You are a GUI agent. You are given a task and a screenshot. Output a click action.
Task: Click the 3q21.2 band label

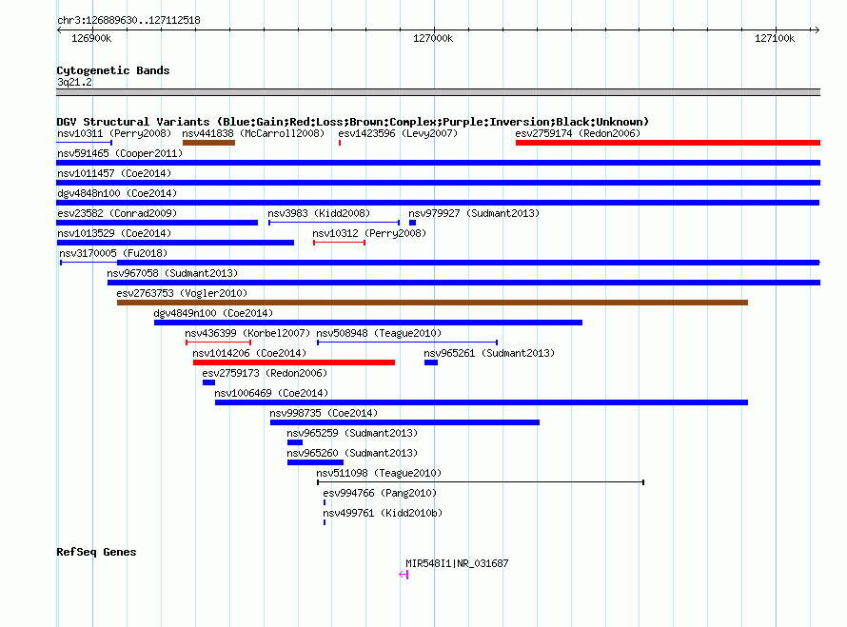pos(74,82)
